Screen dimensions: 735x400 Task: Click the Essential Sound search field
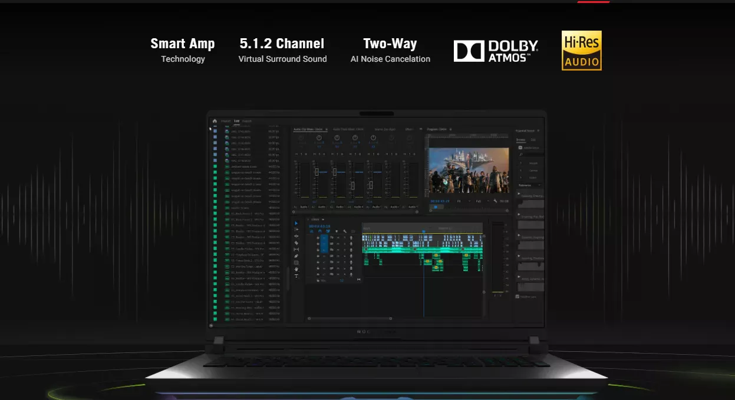coord(530,155)
